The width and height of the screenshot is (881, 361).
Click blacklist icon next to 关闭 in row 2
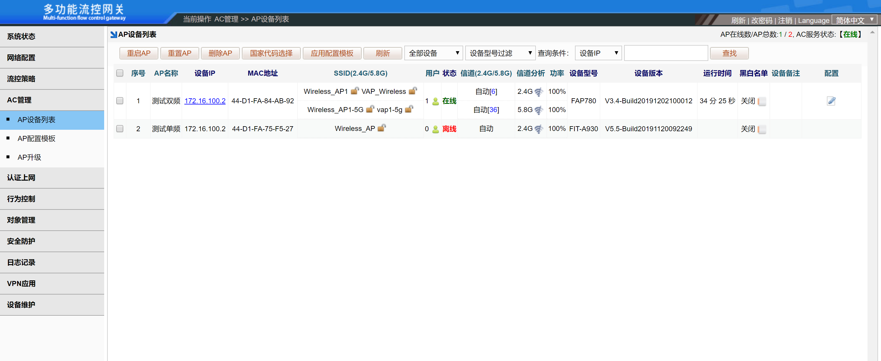click(x=762, y=129)
